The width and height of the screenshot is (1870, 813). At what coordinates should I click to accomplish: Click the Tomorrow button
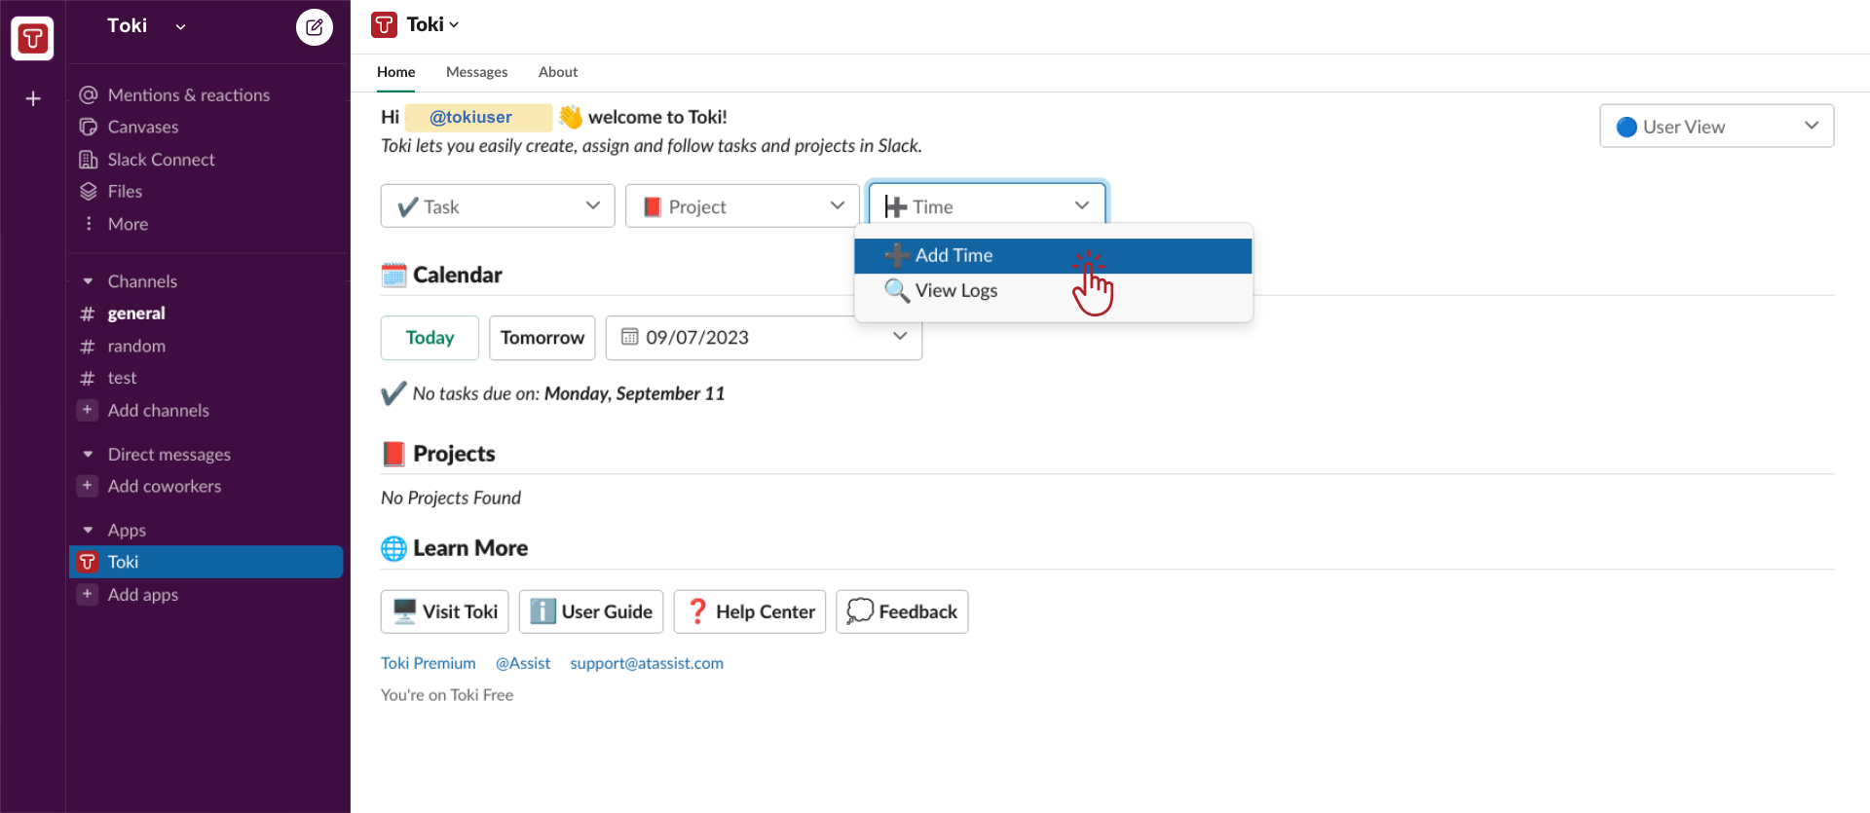[542, 338]
